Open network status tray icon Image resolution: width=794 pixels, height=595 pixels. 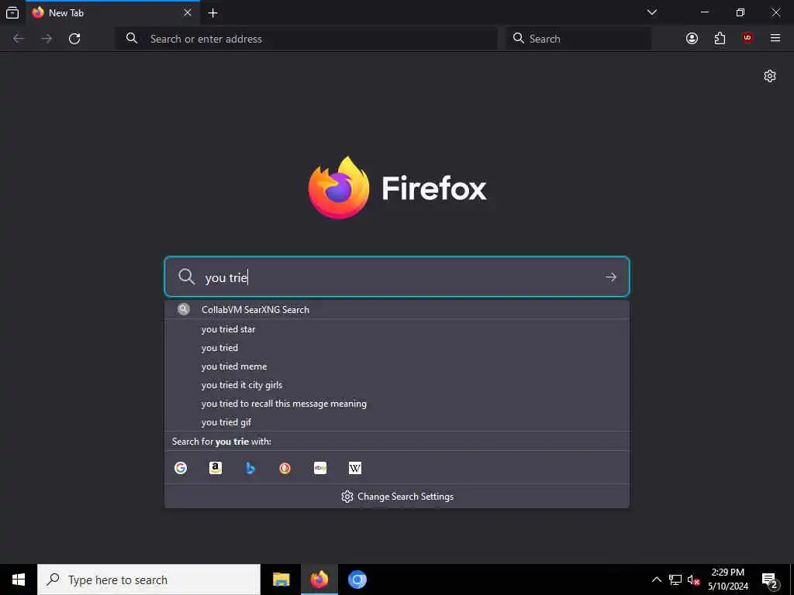coord(675,580)
